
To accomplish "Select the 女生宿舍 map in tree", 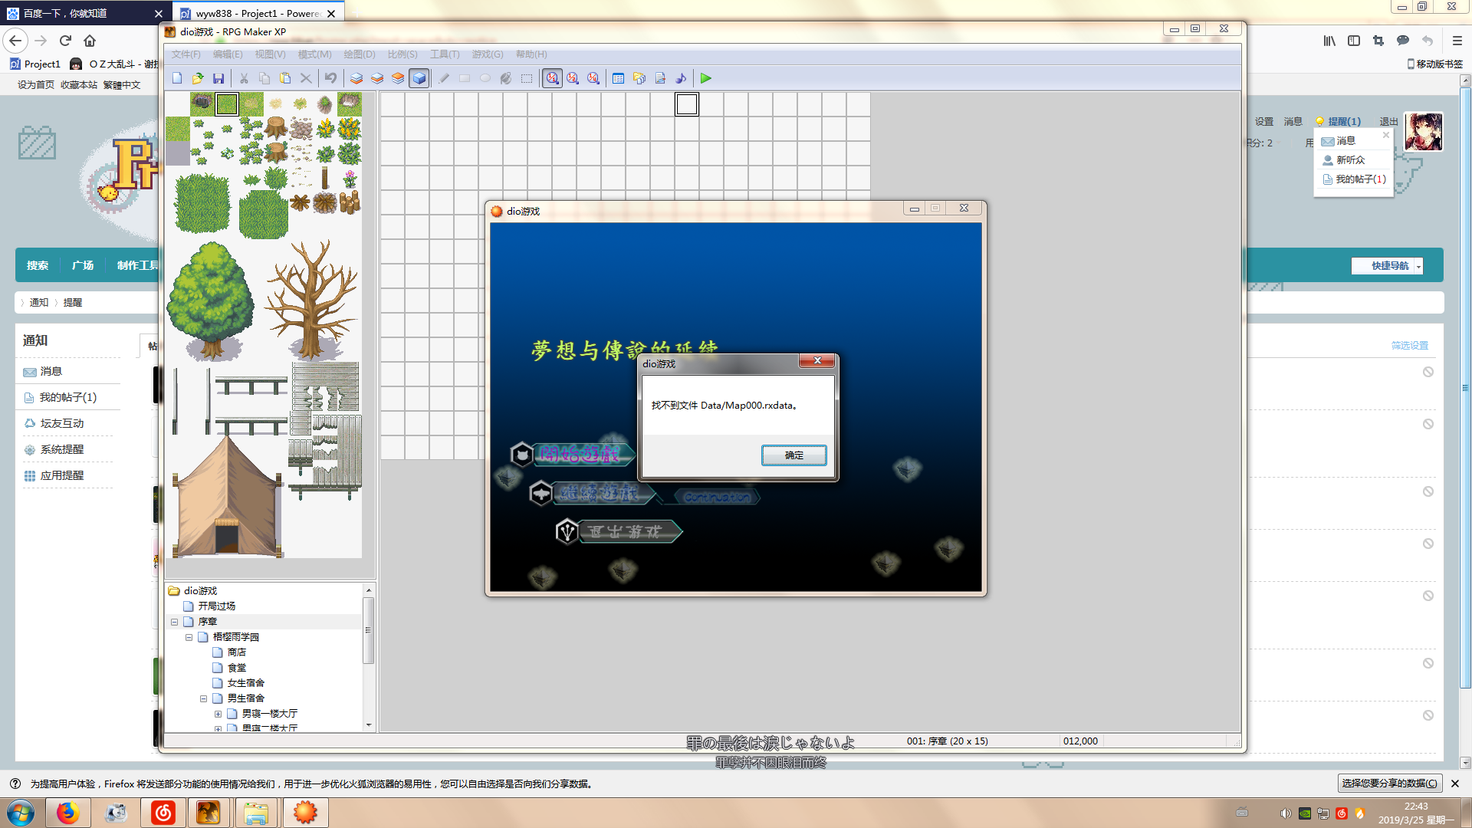I will coord(246,683).
